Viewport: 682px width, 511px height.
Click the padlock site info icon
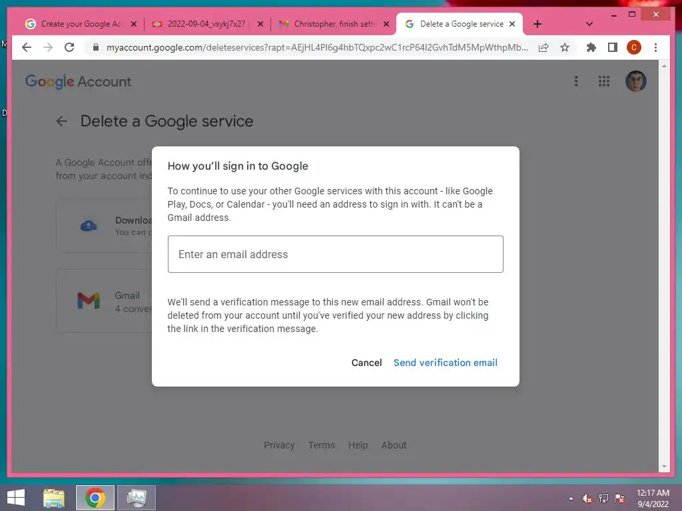pos(96,47)
